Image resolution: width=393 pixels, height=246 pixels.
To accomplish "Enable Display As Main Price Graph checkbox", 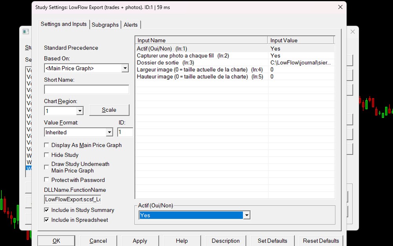I will 46,145.
